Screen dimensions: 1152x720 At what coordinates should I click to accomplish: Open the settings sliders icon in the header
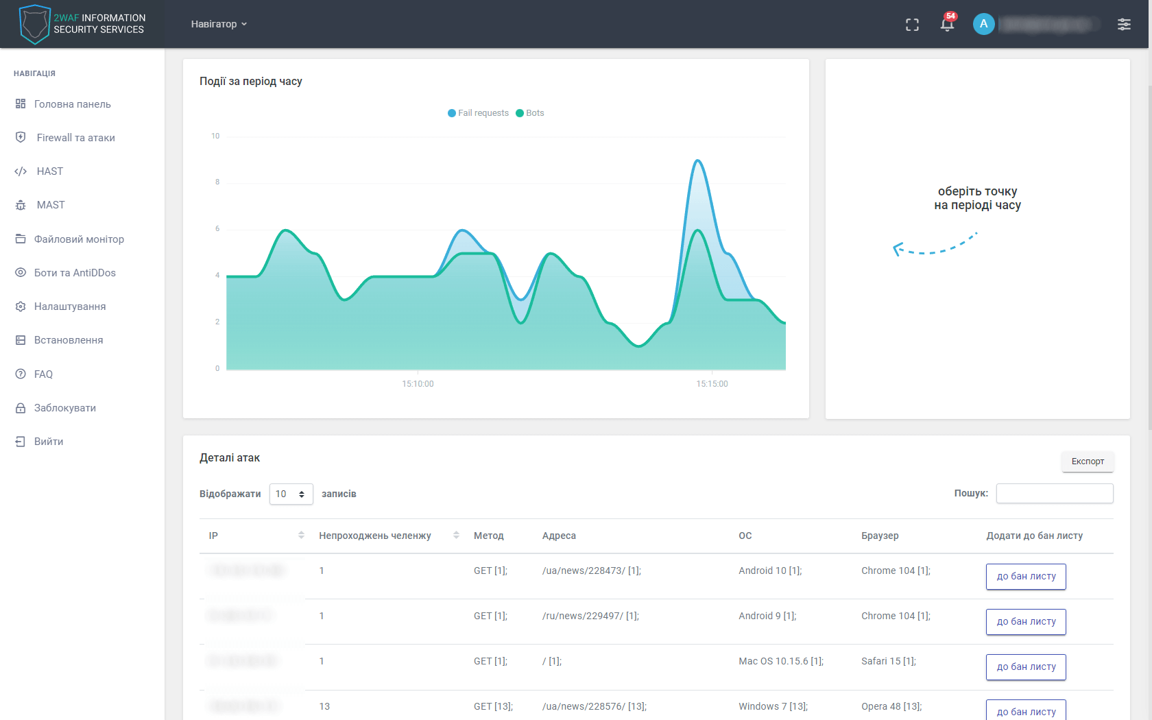point(1124,25)
